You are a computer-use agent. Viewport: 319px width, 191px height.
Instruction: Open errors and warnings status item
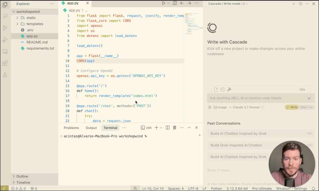18,188
